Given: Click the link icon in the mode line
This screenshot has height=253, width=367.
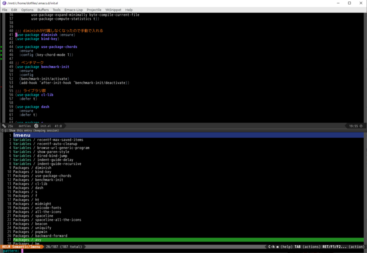Looking at the screenshot, I should click(4, 126).
